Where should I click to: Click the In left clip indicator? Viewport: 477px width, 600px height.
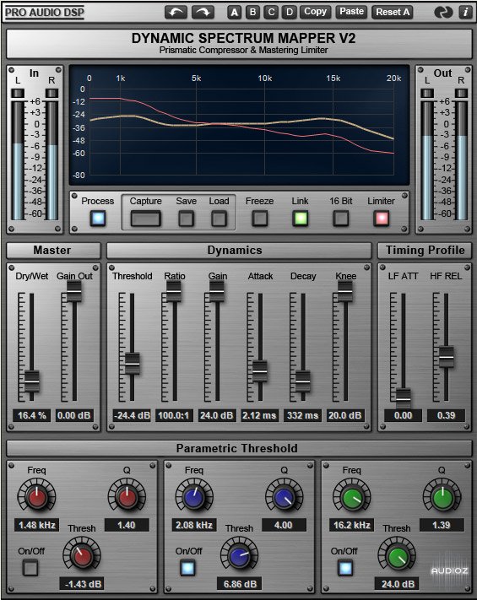click(18, 93)
